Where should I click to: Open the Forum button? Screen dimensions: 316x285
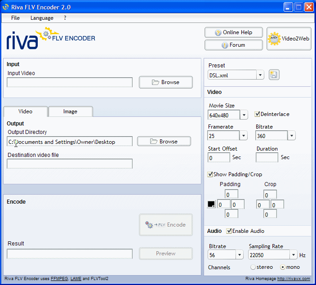(234, 45)
